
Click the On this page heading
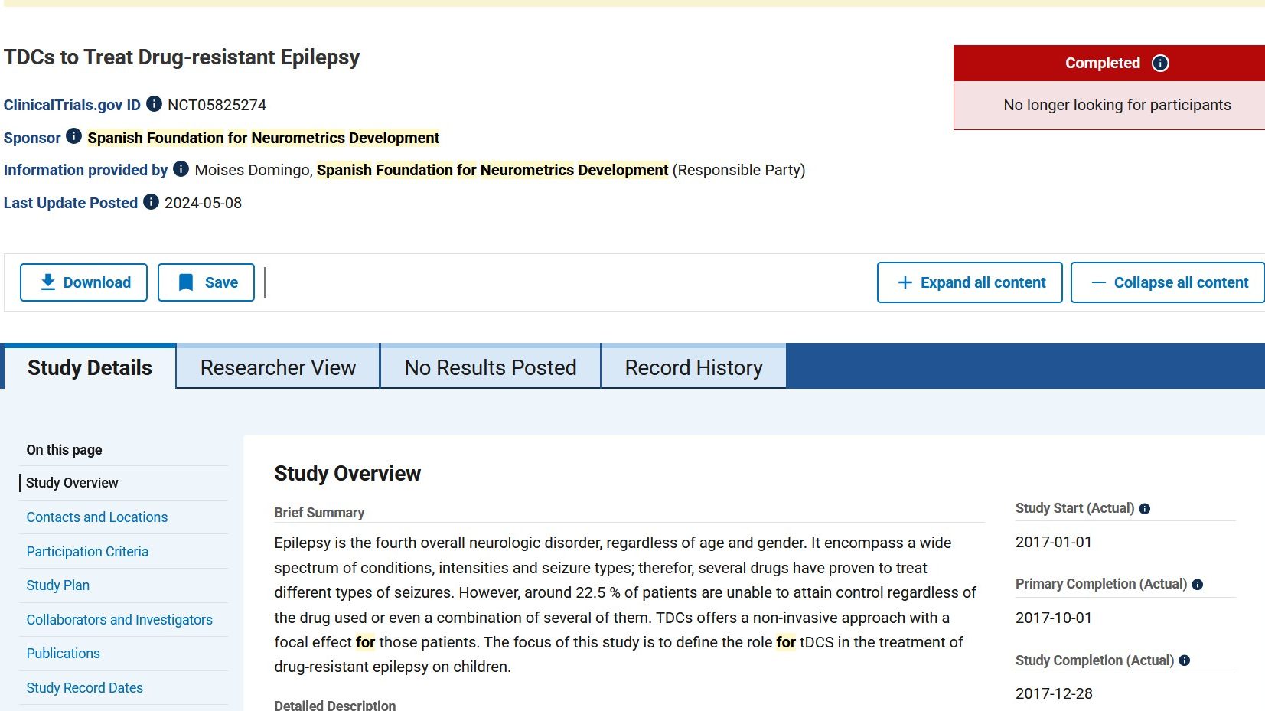pyautogui.click(x=64, y=450)
